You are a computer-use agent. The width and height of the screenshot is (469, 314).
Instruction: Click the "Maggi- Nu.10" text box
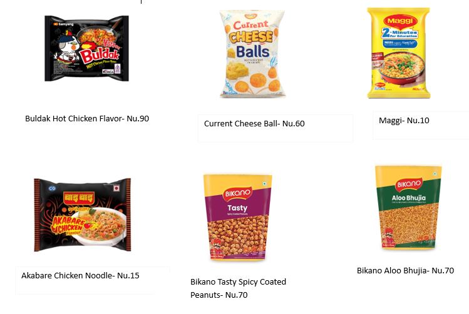coord(405,120)
